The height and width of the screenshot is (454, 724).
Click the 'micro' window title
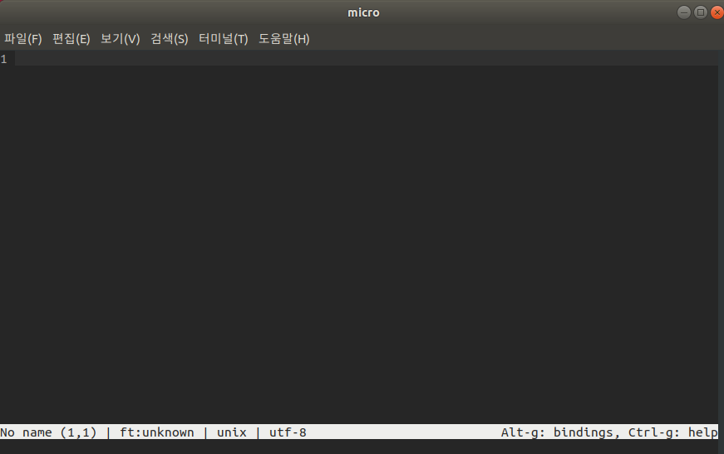363,12
